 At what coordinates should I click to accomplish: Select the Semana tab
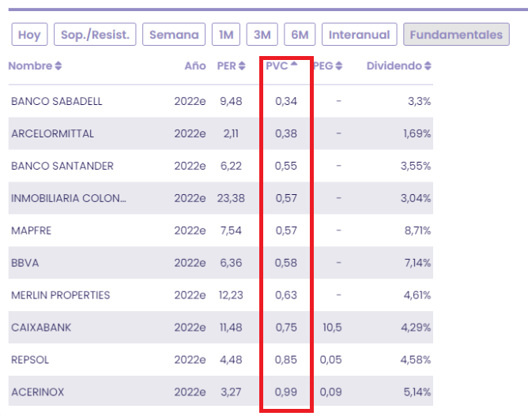point(174,35)
